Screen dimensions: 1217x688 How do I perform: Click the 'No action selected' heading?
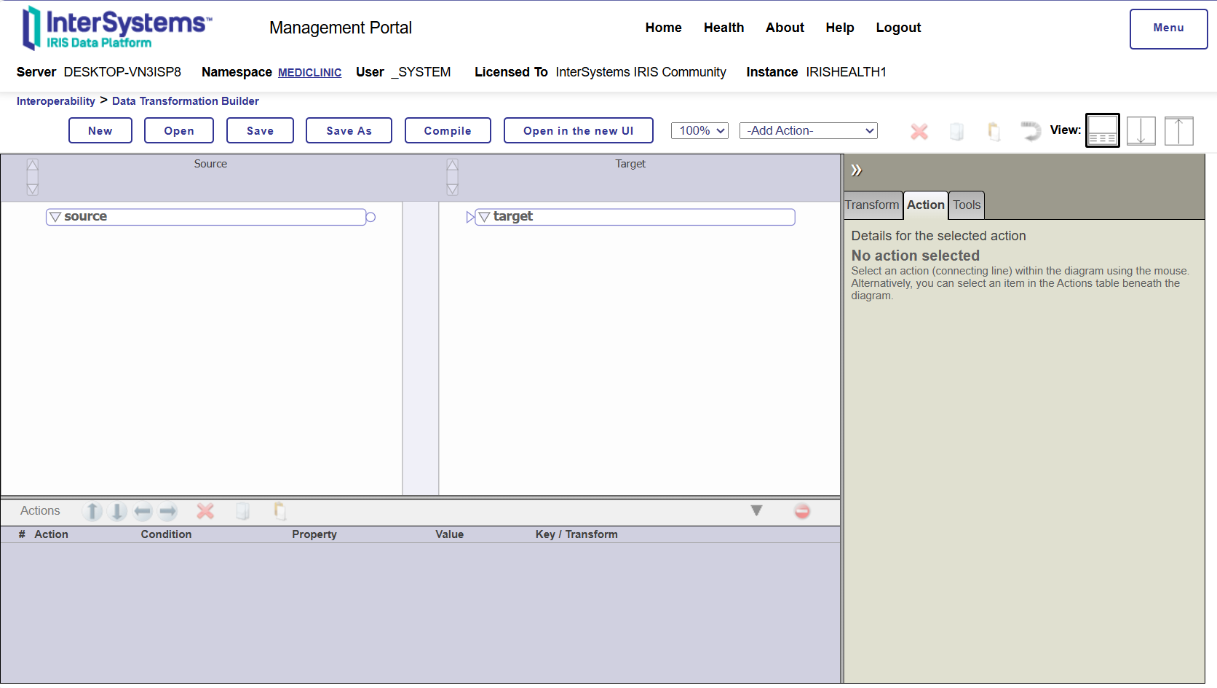coord(916,256)
